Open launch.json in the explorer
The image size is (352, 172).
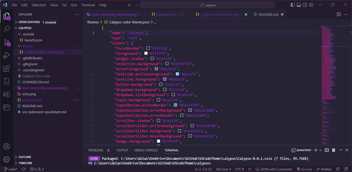33,40
